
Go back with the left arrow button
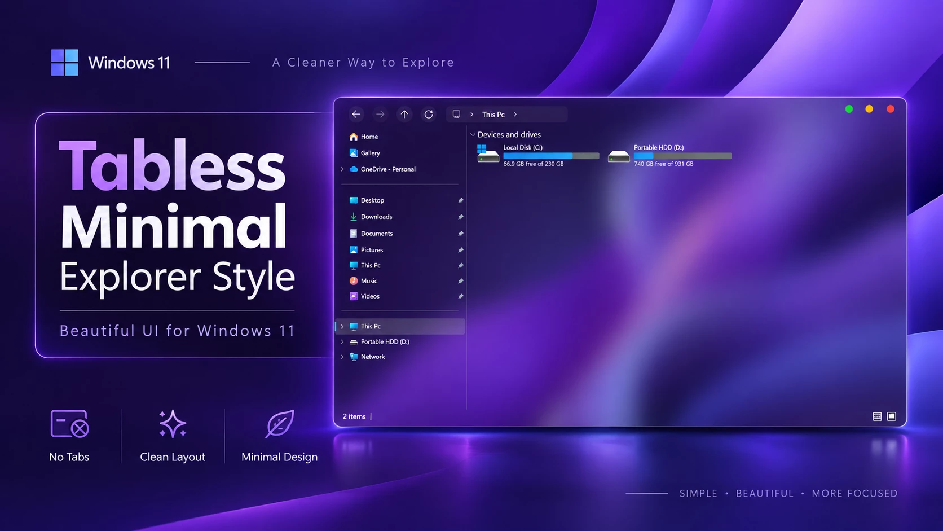[356, 114]
